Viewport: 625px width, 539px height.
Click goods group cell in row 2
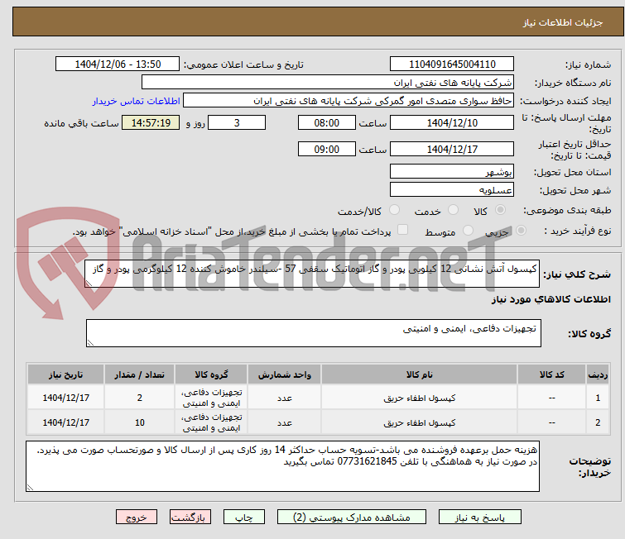(211, 422)
